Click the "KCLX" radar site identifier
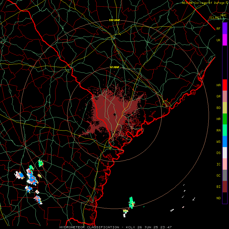The height and width of the screenshot is (229, 229). [x=131, y=227]
